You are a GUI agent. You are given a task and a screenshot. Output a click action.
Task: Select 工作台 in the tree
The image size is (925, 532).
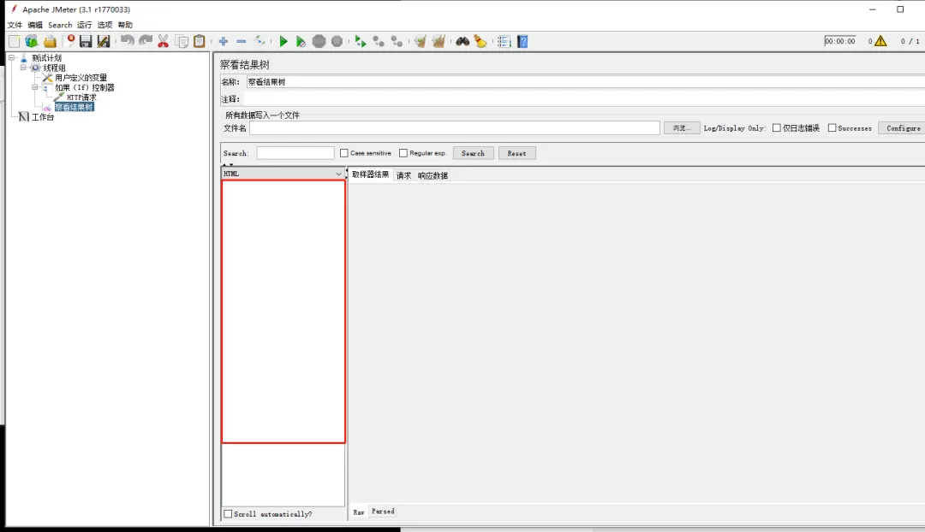pos(43,117)
